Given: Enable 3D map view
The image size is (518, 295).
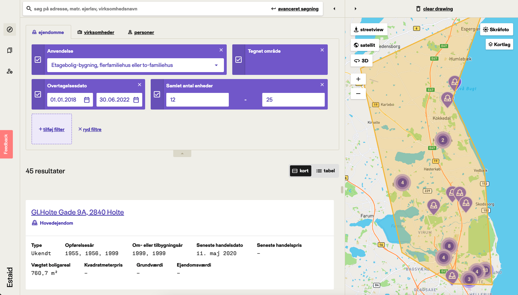Looking at the screenshot, I should [361, 61].
